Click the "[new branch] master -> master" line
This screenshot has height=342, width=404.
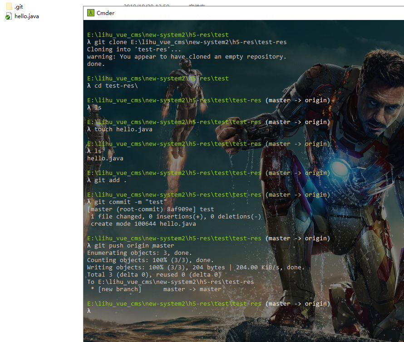tap(156, 289)
